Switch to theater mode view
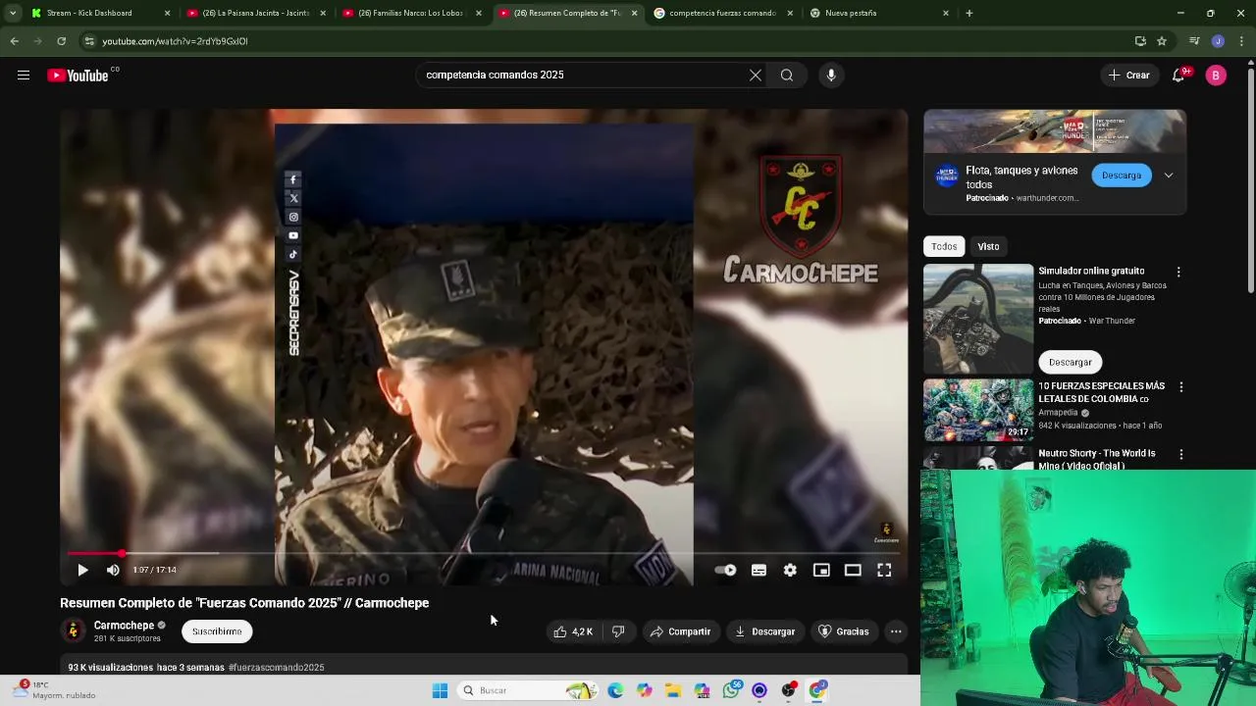This screenshot has width=1256, height=706. [x=853, y=570]
